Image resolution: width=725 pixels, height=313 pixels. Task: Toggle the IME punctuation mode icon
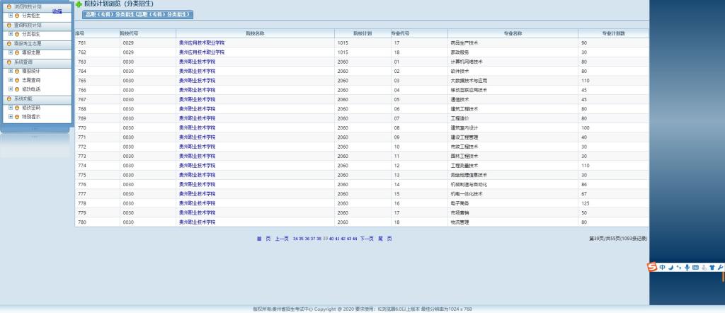(678, 267)
